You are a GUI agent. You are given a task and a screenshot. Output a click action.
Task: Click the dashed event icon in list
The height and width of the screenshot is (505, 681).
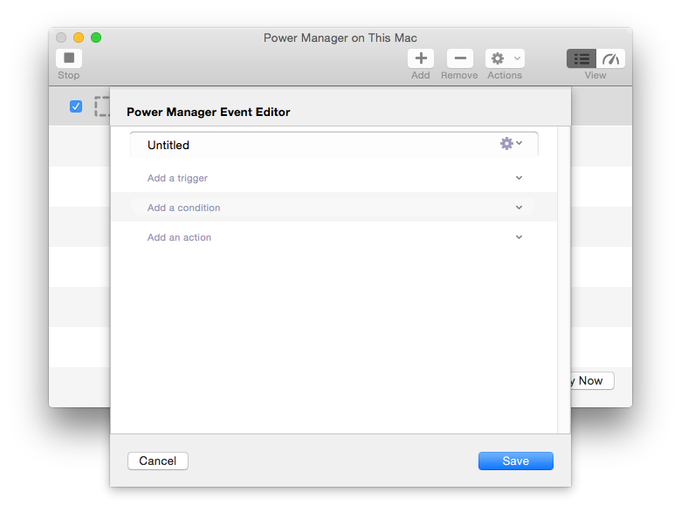click(x=102, y=106)
